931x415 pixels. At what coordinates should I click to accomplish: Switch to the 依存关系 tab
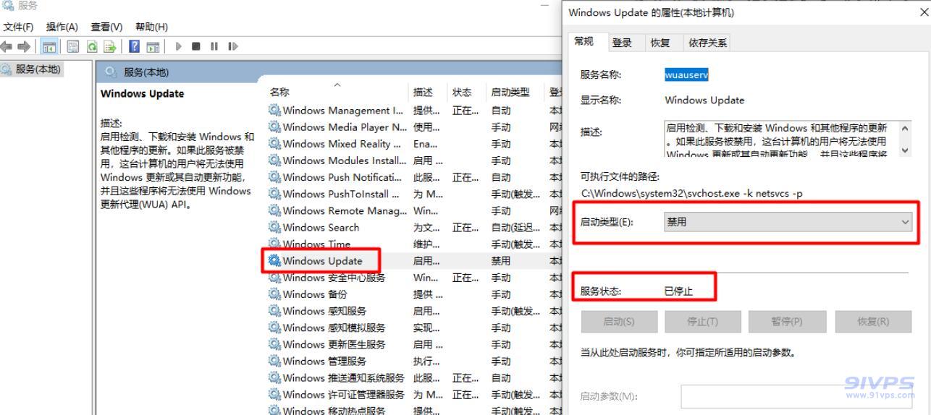coord(708,43)
